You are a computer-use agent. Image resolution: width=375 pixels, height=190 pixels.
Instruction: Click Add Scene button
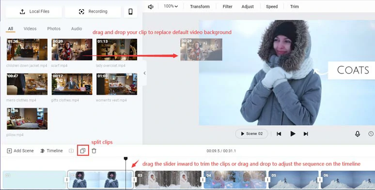click(x=20, y=151)
